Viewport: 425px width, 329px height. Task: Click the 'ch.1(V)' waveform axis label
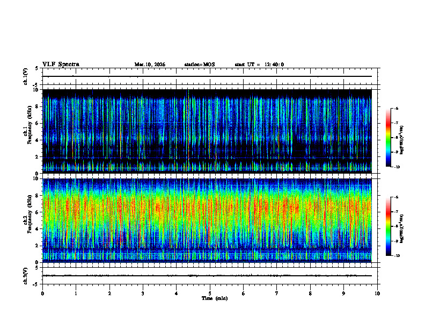pos(26,76)
